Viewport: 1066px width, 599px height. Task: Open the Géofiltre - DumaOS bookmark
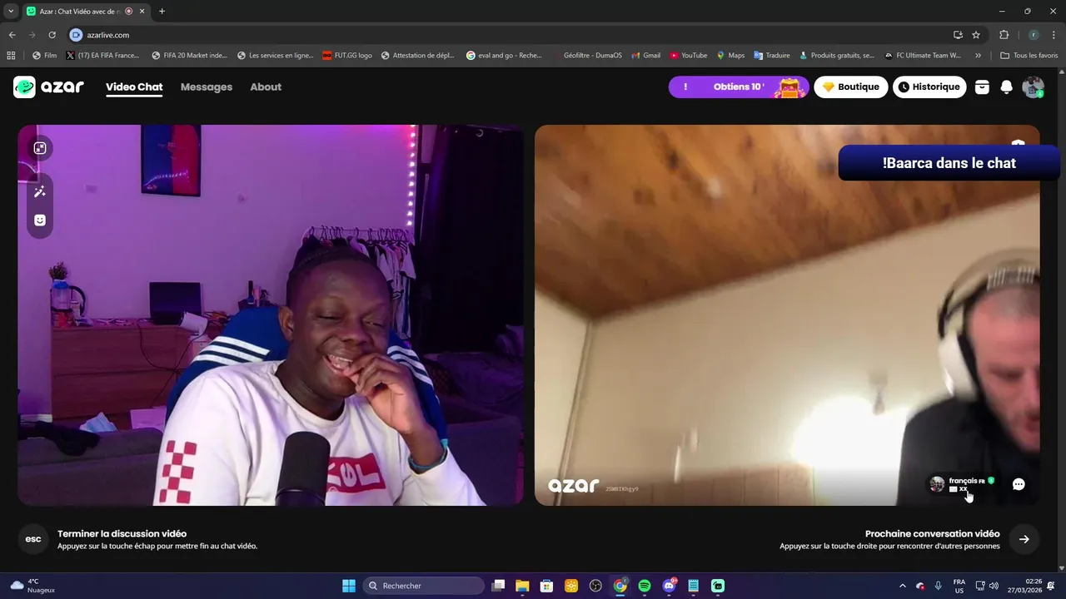click(x=586, y=56)
